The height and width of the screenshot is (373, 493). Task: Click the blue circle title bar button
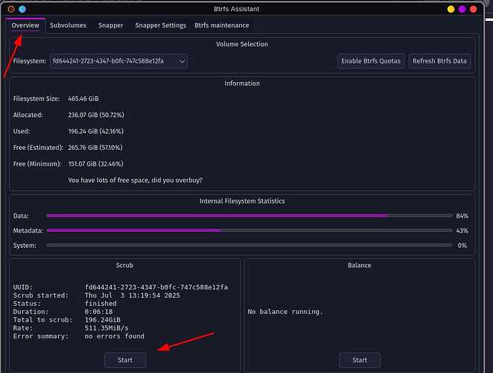22,9
